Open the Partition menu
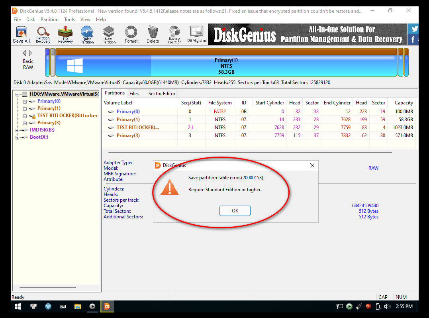 (x=49, y=20)
